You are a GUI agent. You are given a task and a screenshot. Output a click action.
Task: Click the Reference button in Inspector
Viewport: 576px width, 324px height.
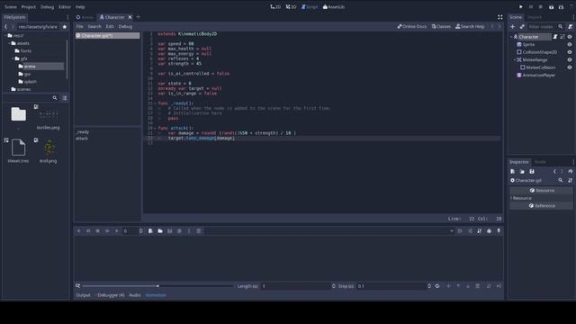541,206
